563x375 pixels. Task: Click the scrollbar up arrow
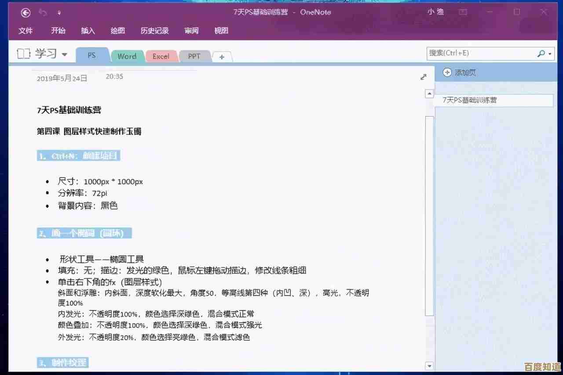tap(429, 93)
